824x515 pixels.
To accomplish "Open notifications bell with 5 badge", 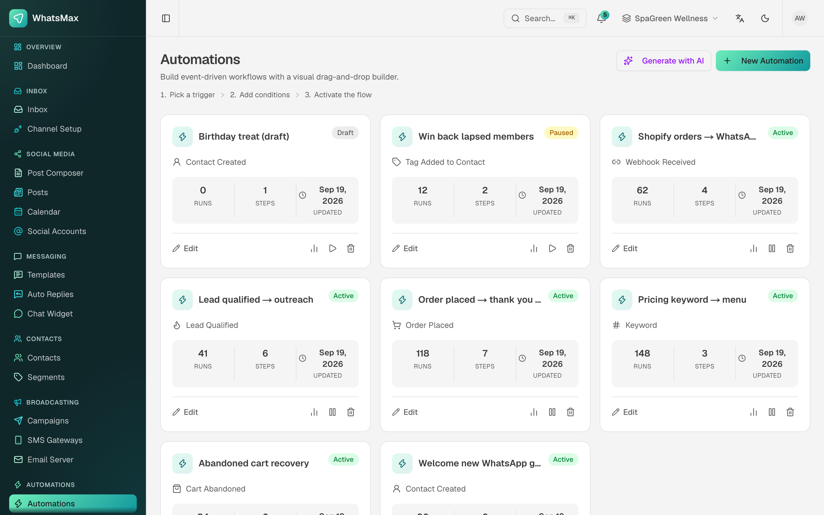I will point(602,18).
